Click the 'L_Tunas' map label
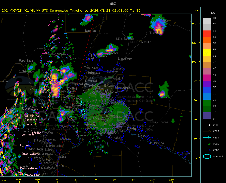226x183 pixels. (x=25, y=145)
